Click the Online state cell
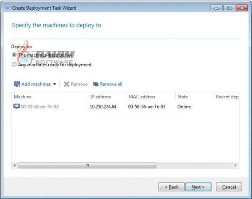The image size is (252, 199). (x=184, y=107)
